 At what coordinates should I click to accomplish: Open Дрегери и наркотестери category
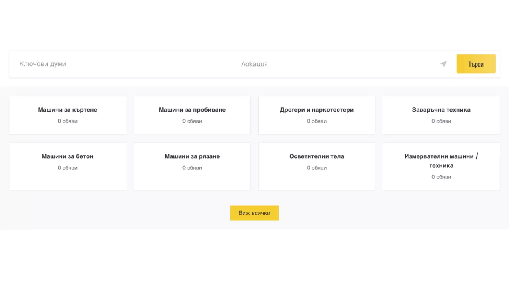click(x=316, y=110)
